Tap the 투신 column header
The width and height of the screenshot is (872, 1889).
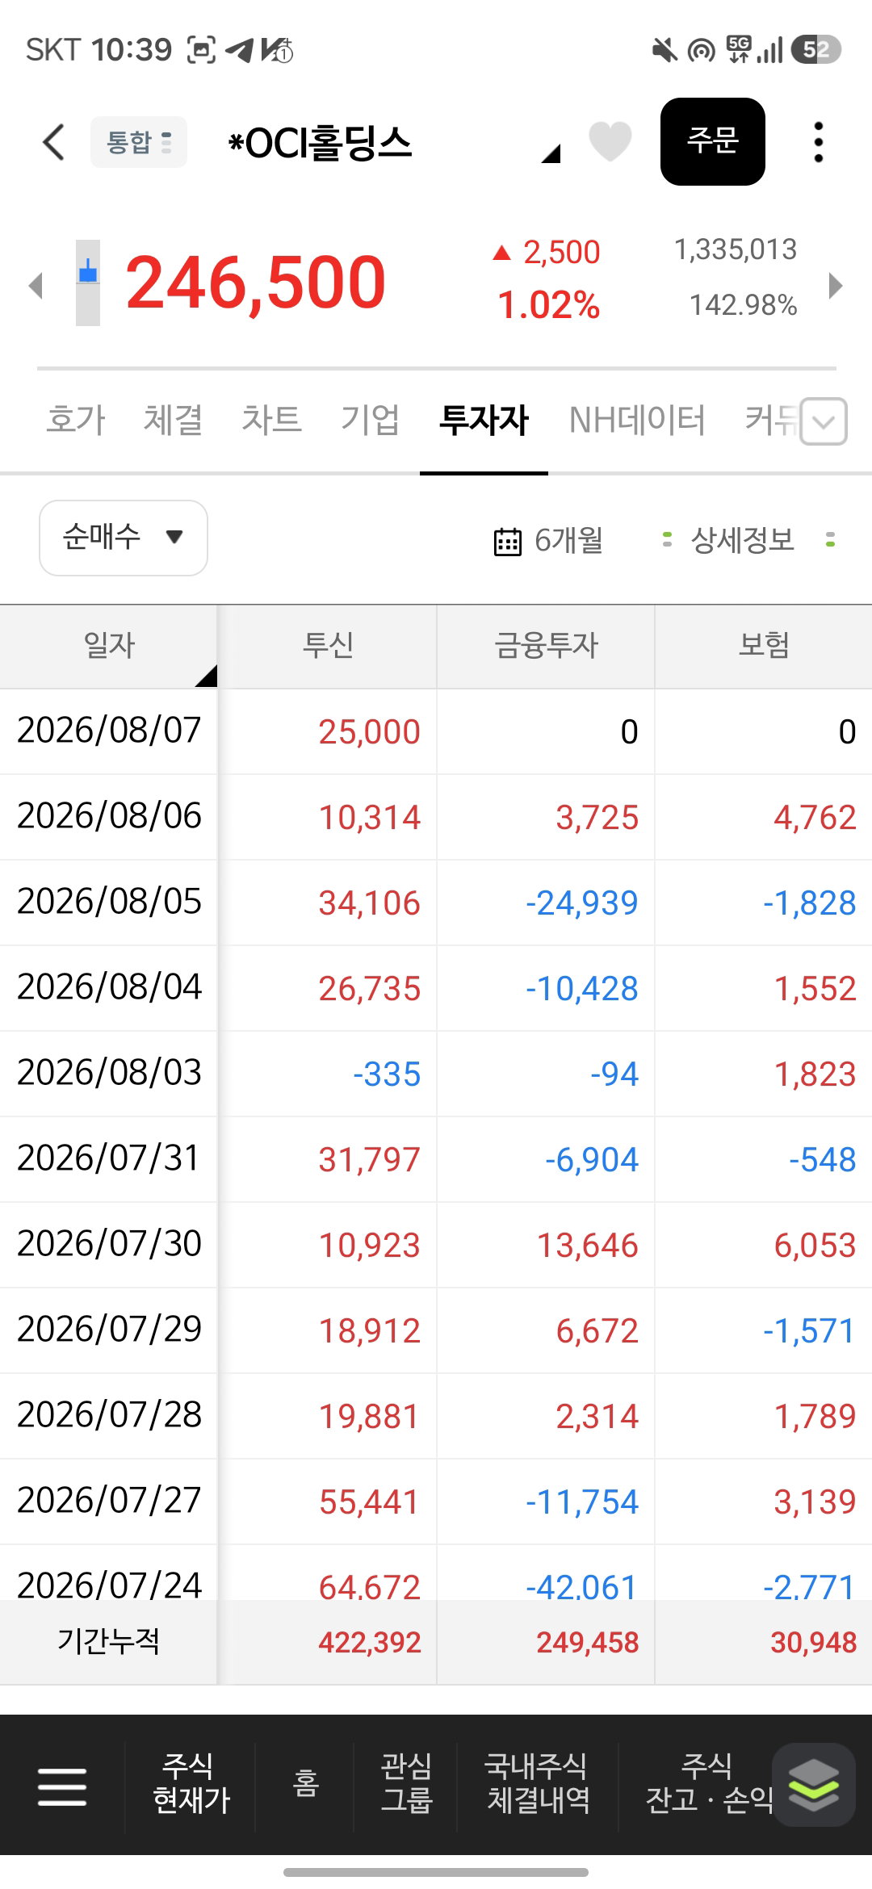328,646
